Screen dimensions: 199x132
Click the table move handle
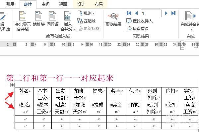pyautogui.click(x=13, y=85)
